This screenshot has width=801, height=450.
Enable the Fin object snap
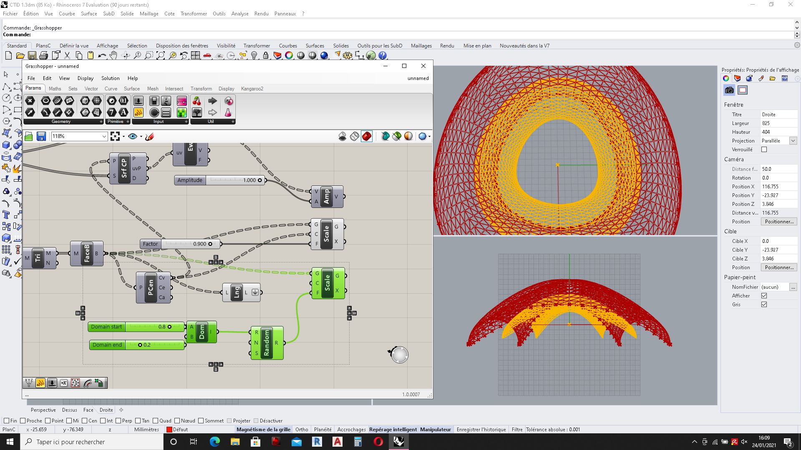pos(6,421)
